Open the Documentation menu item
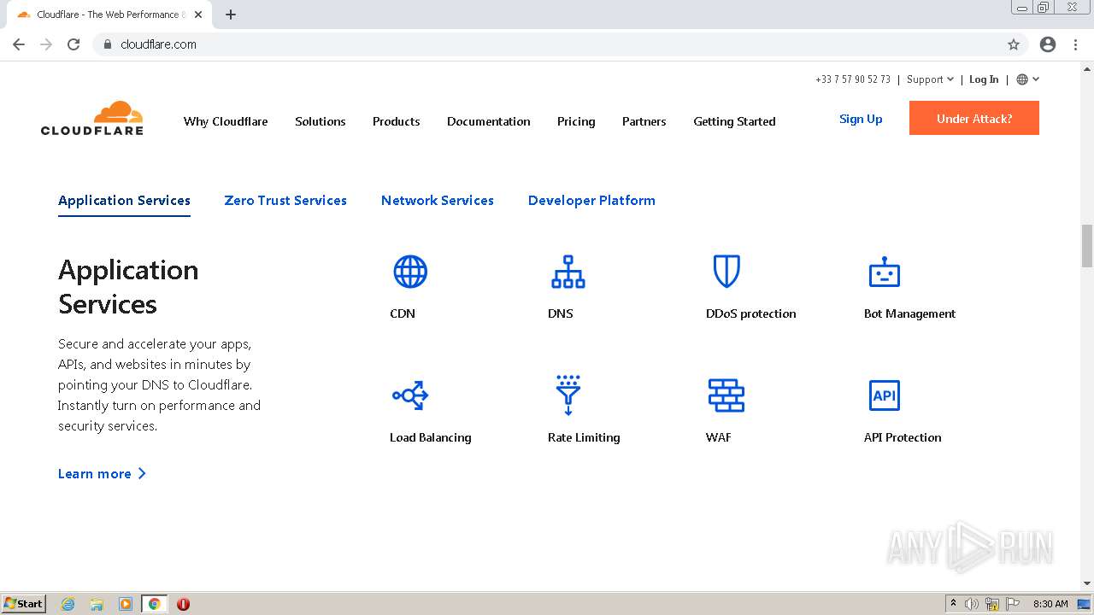 point(489,121)
